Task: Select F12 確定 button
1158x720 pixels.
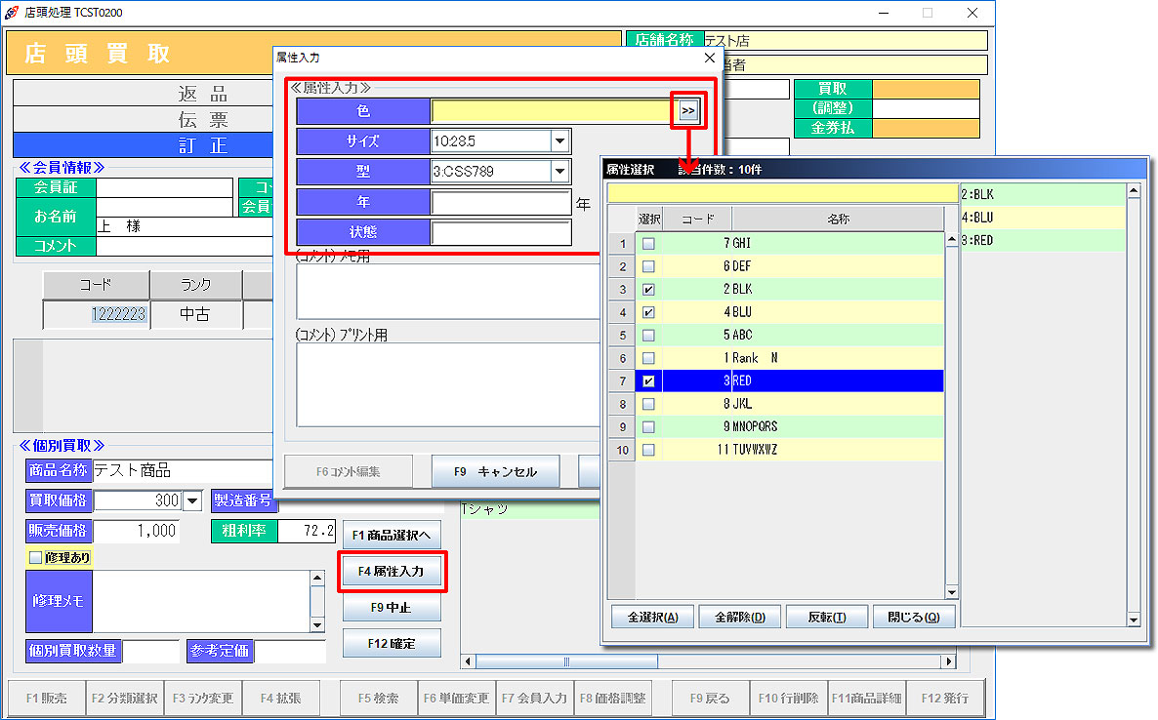Action: [391, 644]
